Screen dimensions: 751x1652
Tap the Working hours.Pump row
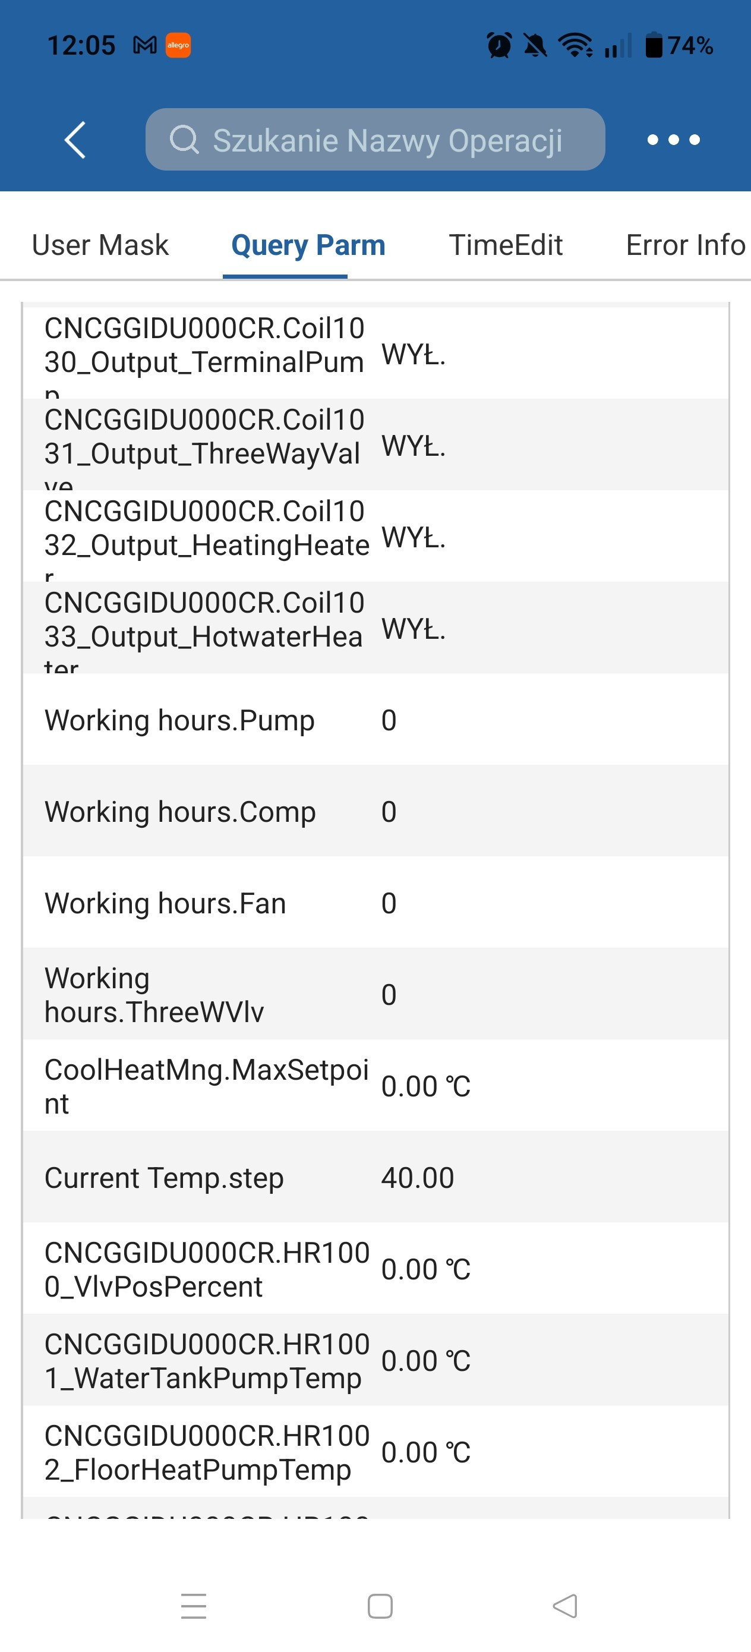tap(375, 720)
